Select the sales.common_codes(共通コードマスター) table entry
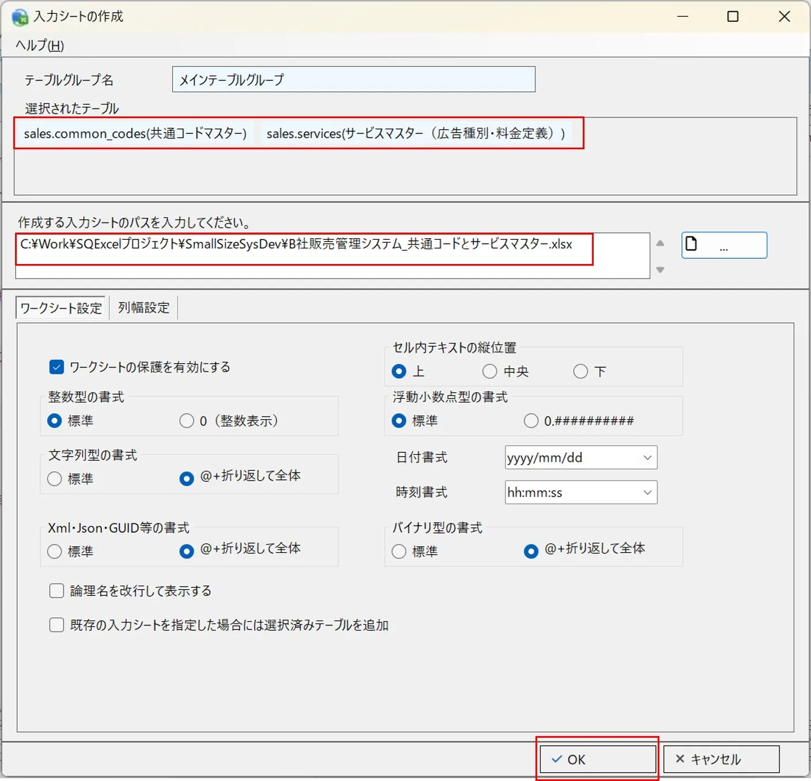Image resolution: width=811 pixels, height=781 pixels. tap(135, 133)
